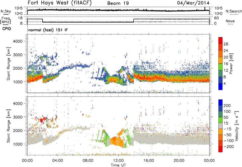Click the 'Velocity [m s-1]' color bar label

[237, 126]
